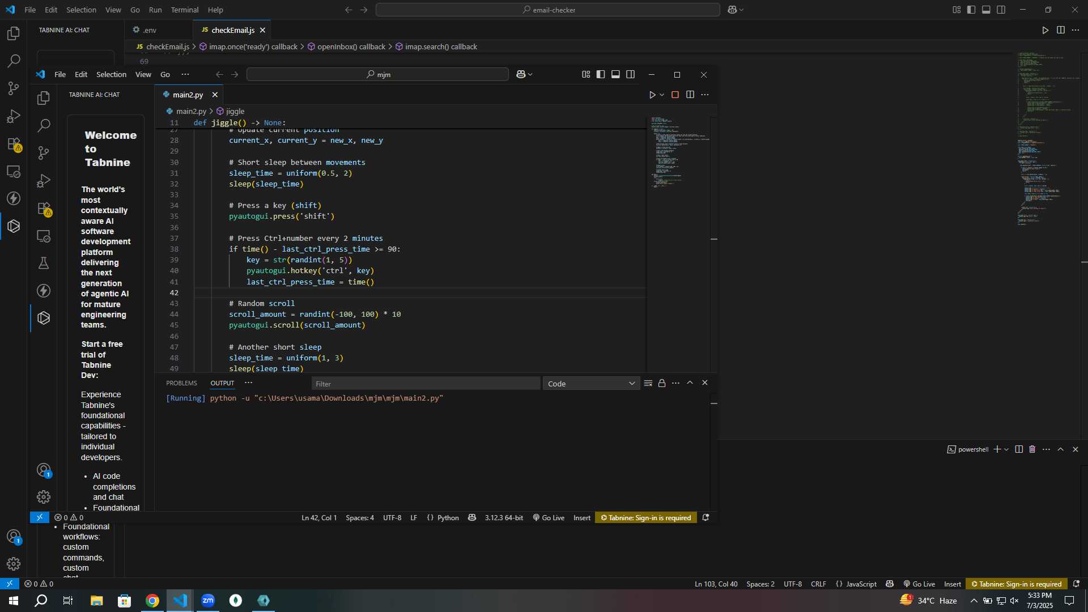This screenshot has height=612, width=1088.
Task: Open Source Control in mjm window
Action: pyautogui.click(x=44, y=153)
